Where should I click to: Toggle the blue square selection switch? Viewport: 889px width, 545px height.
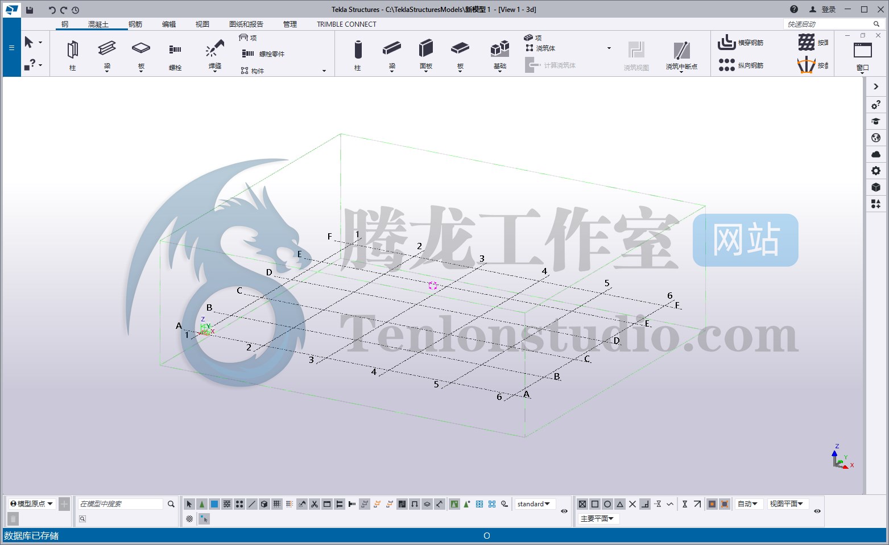click(x=214, y=504)
